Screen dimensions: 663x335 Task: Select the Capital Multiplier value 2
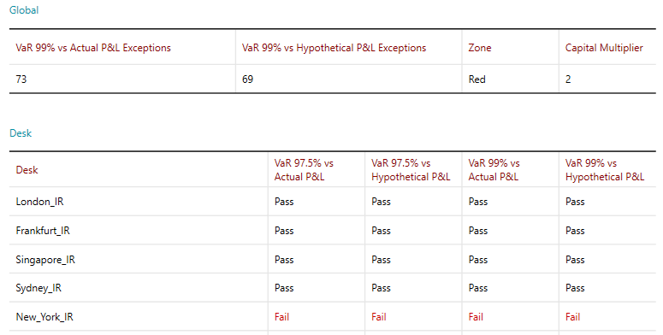point(568,79)
